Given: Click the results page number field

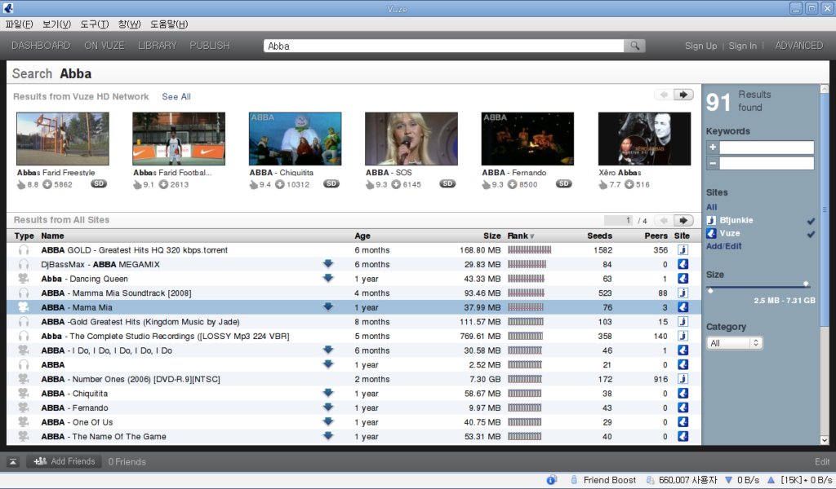Looking at the screenshot, I should click(x=619, y=220).
